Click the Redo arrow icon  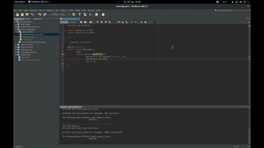(x=45, y=15)
